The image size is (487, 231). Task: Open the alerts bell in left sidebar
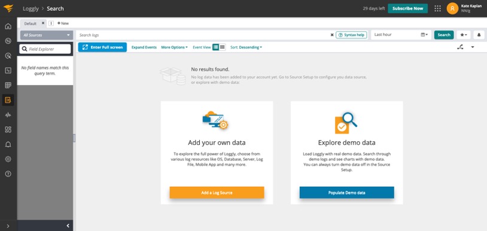pyautogui.click(x=8, y=144)
